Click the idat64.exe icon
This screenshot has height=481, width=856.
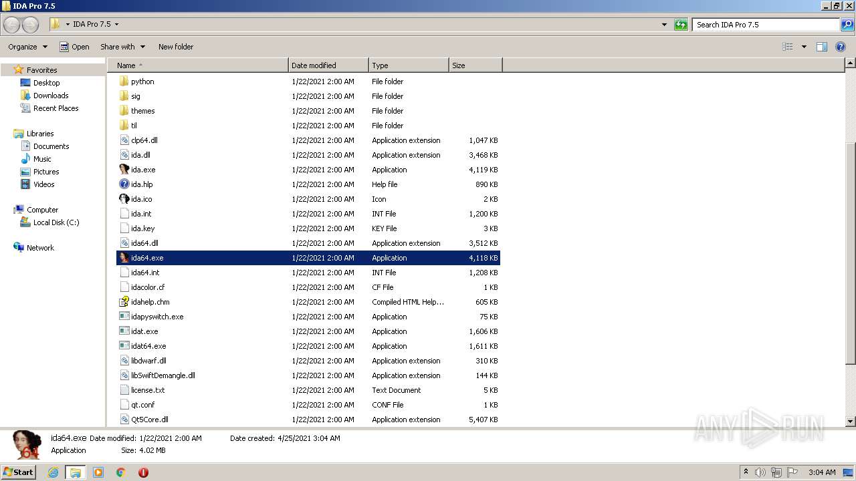[x=124, y=346]
